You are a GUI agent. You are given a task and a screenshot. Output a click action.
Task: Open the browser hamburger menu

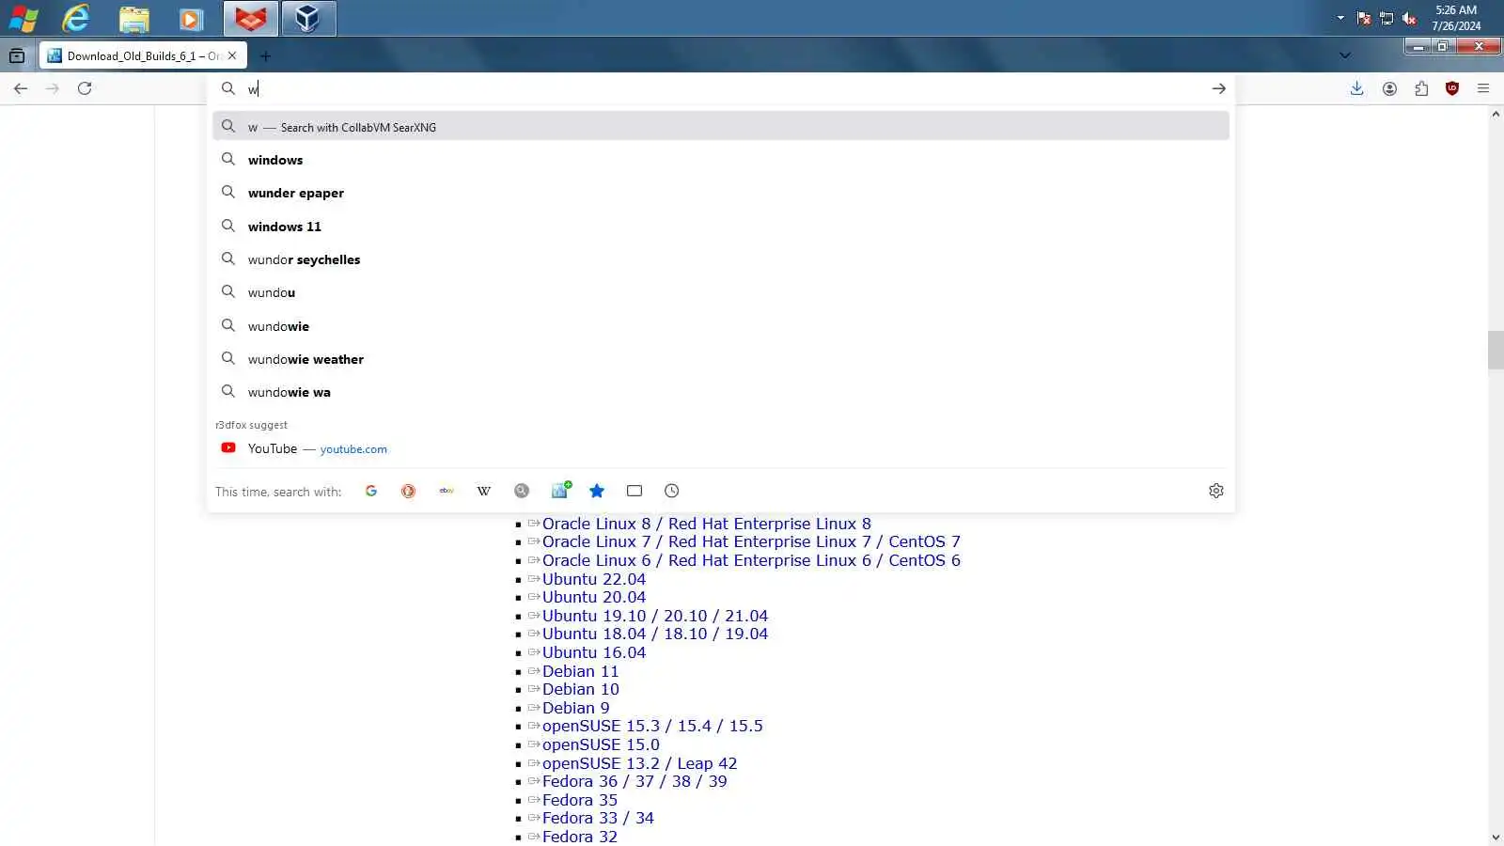click(x=1483, y=88)
